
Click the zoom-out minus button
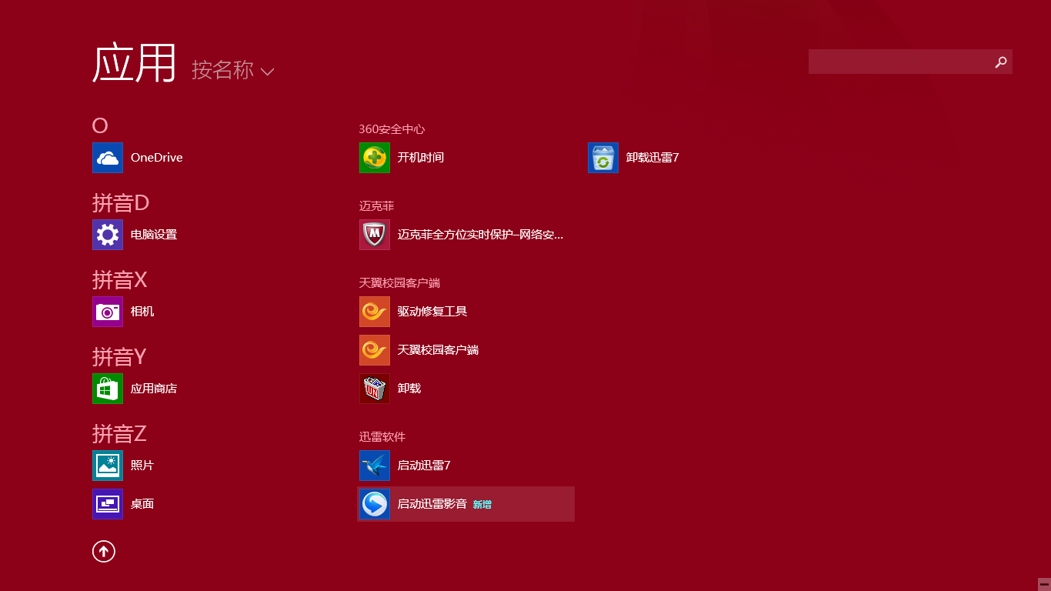click(x=1044, y=584)
